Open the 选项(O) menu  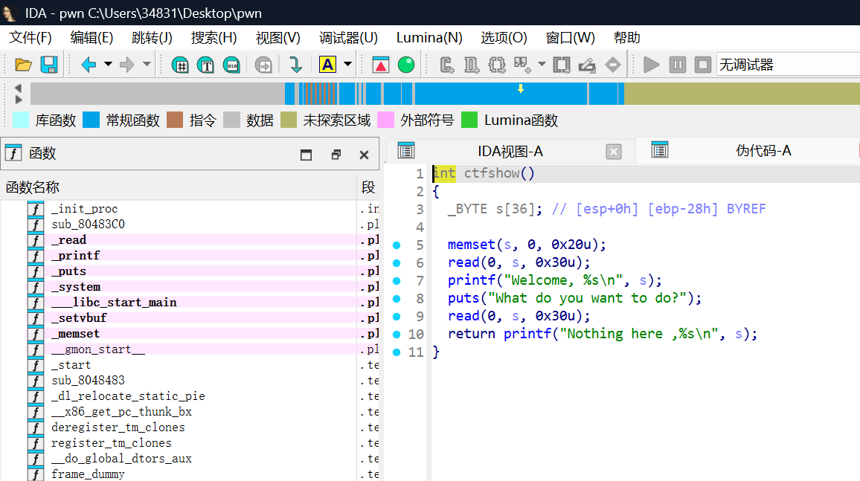click(x=504, y=37)
